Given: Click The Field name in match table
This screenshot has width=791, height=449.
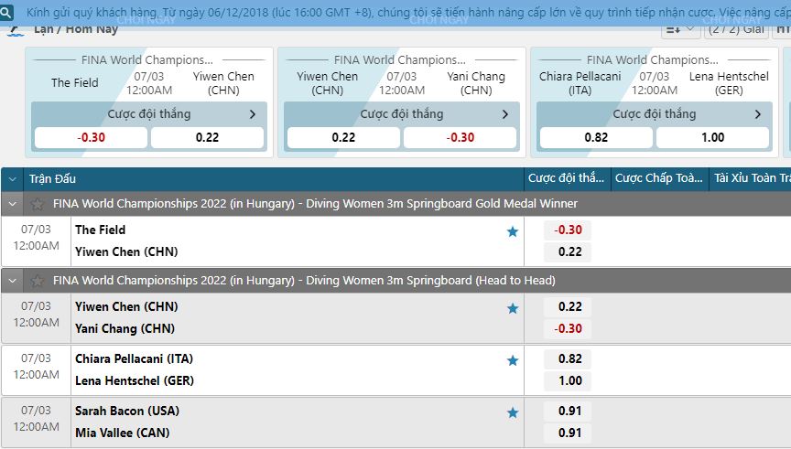Looking at the screenshot, I should pyautogui.click(x=100, y=230).
